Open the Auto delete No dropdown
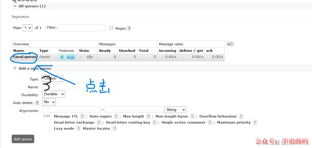312x148 pixels. coord(49,102)
